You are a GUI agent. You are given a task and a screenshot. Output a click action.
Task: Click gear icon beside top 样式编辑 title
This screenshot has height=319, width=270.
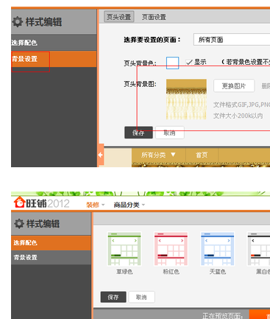(18, 22)
